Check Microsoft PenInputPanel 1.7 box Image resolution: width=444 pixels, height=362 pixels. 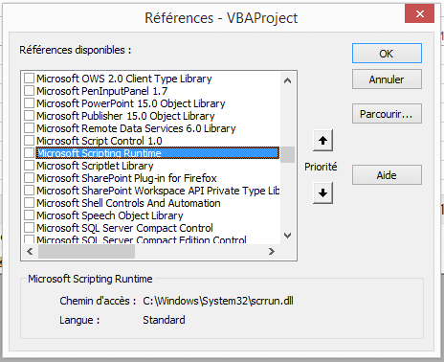(29, 91)
